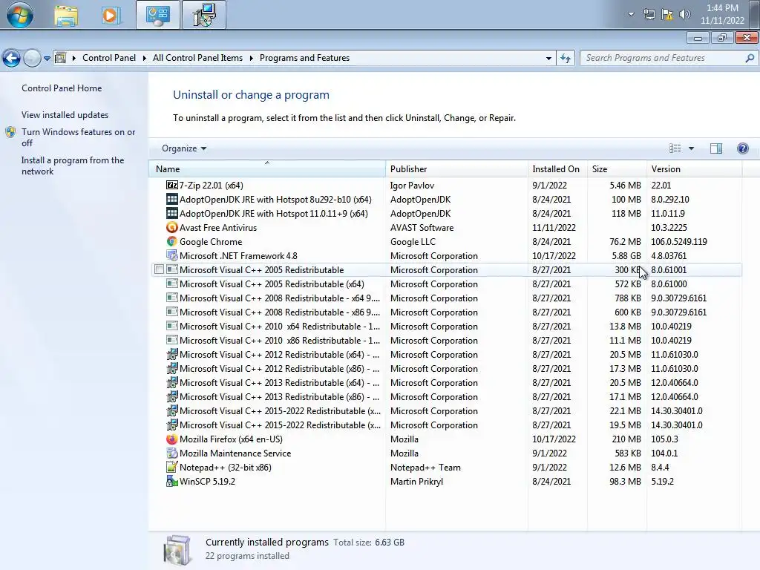Sort by the Version column header
Image resolution: width=760 pixels, height=570 pixels.
tap(694, 168)
